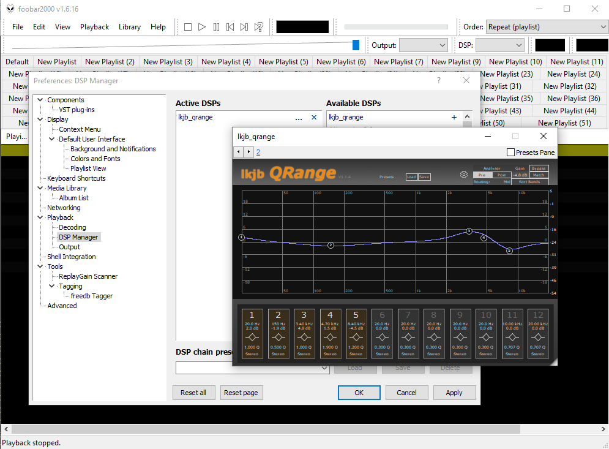Click the Apply button
This screenshot has width=609, height=449.
point(454,393)
